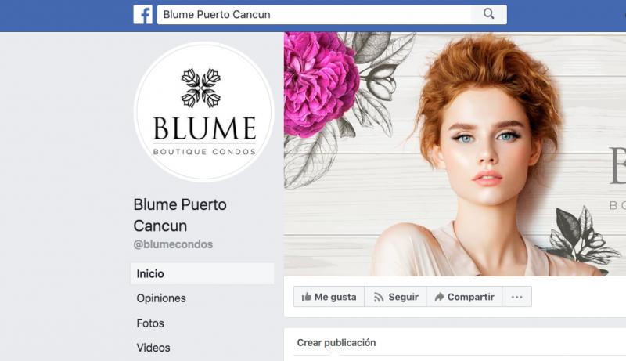Click the Compartir button label
626x361 pixels.
pos(471,297)
